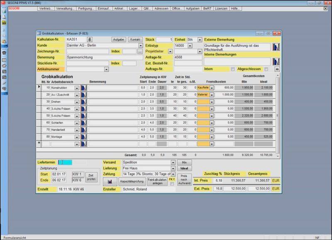Open the Kaufteile Fremdkosten type dropdown
The width and height of the screenshot is (332, 240).
(212, 88)
